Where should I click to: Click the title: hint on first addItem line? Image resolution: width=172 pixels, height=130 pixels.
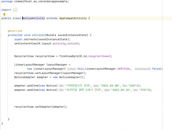click(x=61, y=86)
